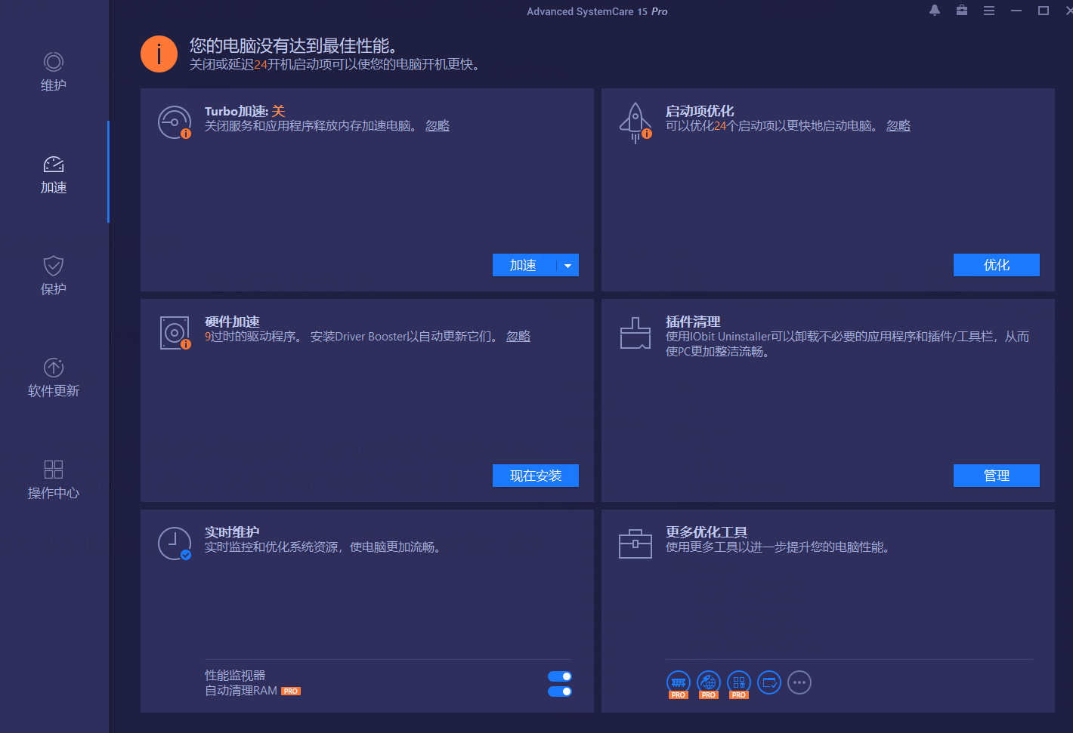Click the Turbo speedometer icon
The width and height of the screenshot is (1073, 733).
(x=175, y=122)
